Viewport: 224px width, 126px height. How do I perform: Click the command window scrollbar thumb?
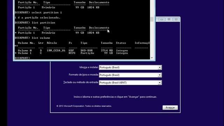(152, 19)
